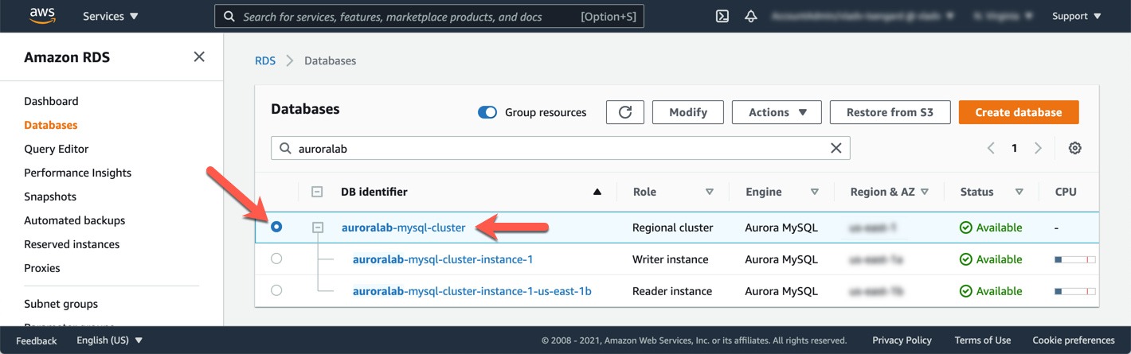Viewport: 1131px width, 354px height.
Task: Go to next results page
Action: click(1038, 148)
